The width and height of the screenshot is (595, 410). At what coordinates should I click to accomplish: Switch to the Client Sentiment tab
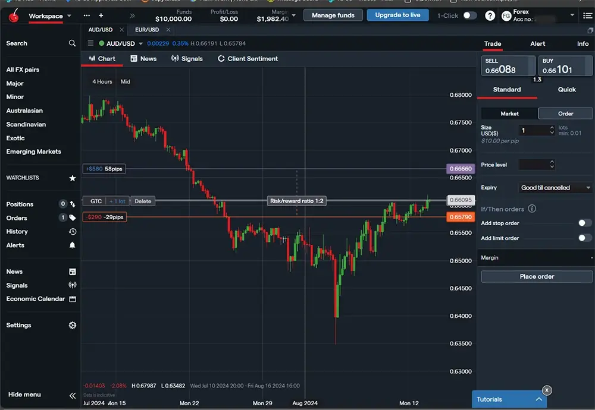coord(248,59)
